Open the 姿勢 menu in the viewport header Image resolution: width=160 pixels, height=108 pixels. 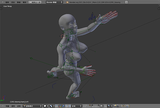click(x=19, y=106)
